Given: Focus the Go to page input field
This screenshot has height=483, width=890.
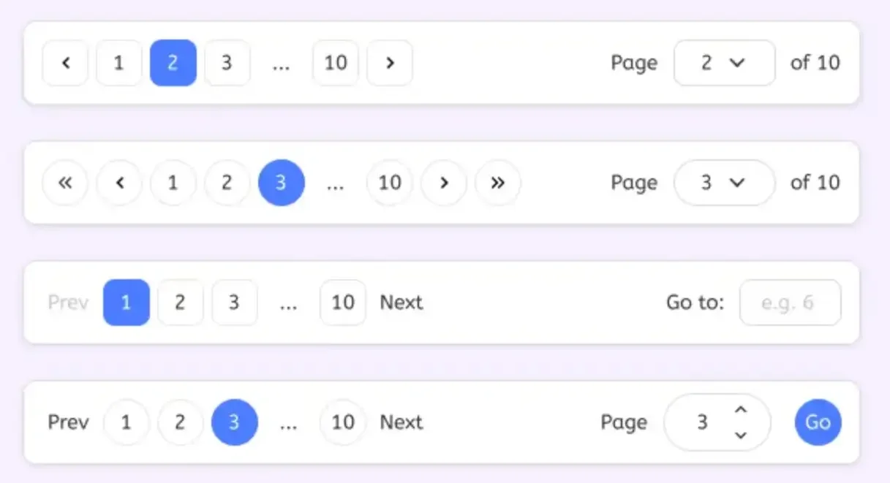Looking at the screenshot, I should click(x=790, y=303).
